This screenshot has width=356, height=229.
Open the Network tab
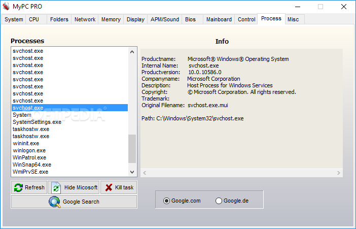pyautogui.click(x=85, y=20)
